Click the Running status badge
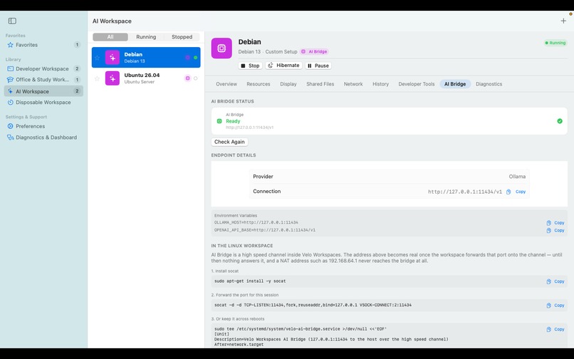This screenshot has width=574, height=359. pyautogui.click(x=555, y=43)
